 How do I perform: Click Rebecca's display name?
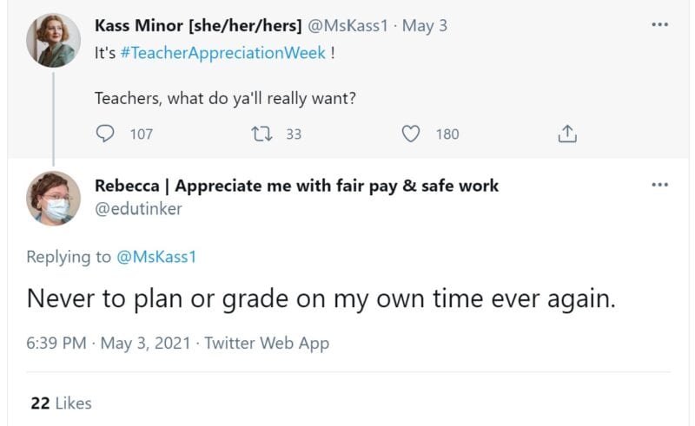click(x=296, y=186)
